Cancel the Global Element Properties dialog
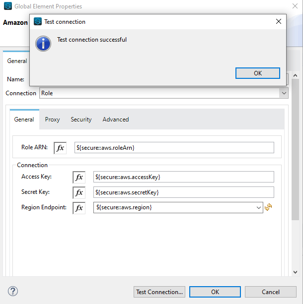Image resolution: width=303 pixels, height=304 pixels. (x=271, y=292)
